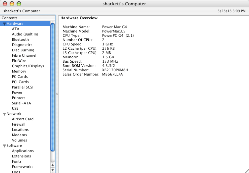The image size is (249, 173).
Task: Close the window with red button
Action: click(x=5, y=4)
